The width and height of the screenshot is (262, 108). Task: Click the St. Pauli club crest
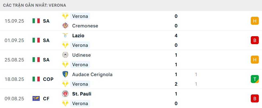pyautogui.click(x=65, y=94)
